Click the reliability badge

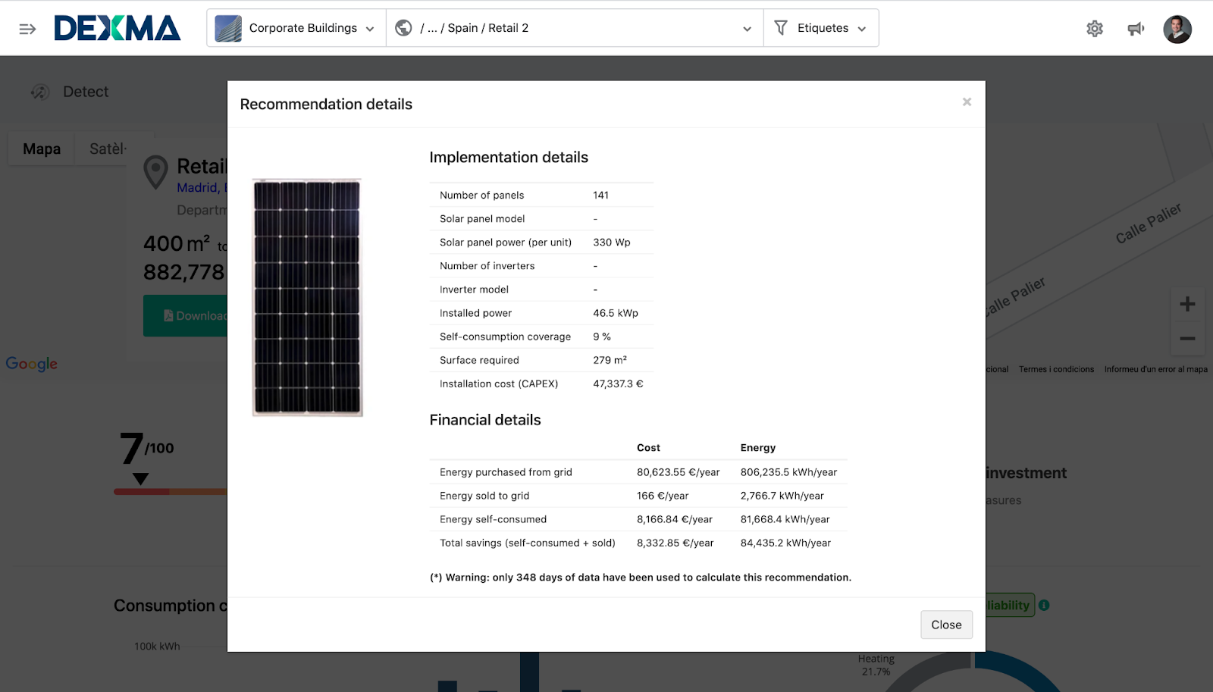1010,605
